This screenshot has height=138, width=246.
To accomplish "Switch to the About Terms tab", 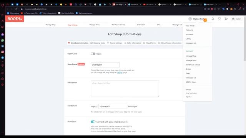I will [x=150, y=43].
